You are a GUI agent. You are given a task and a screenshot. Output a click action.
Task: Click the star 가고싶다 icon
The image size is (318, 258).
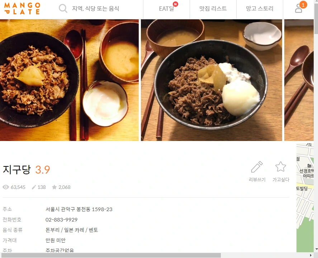[280, 166]
